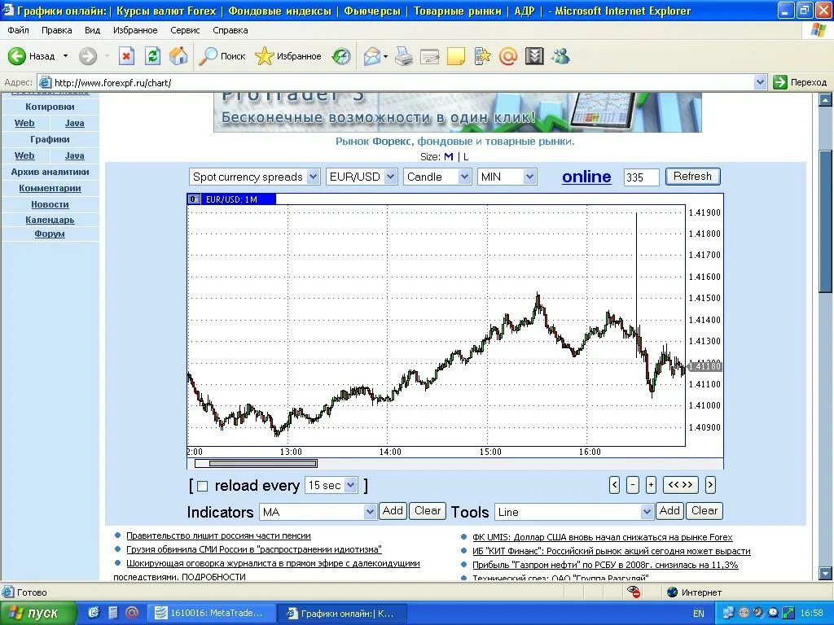Open the History clock icon
Image resolution: width=834 pixels, height=625 pixels.
click(x=341, y=56)
